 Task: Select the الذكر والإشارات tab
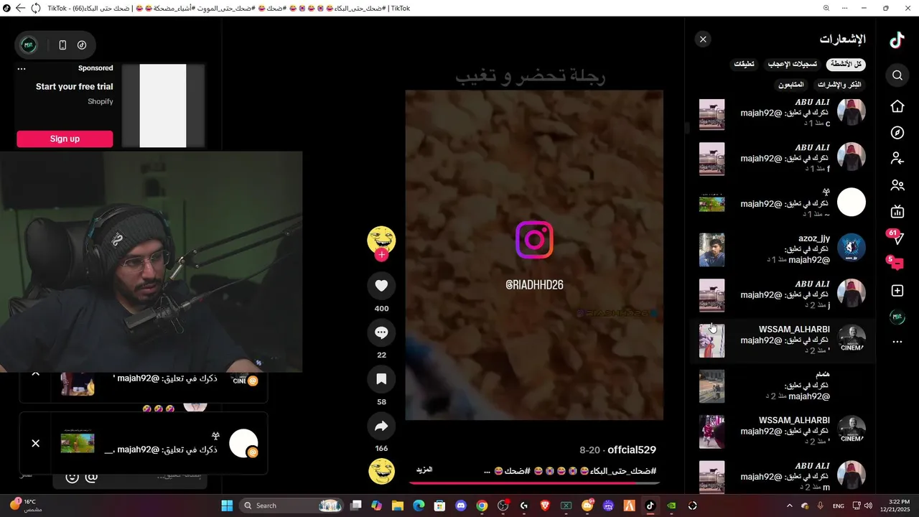pyautogui.click(x=839, y=85)
